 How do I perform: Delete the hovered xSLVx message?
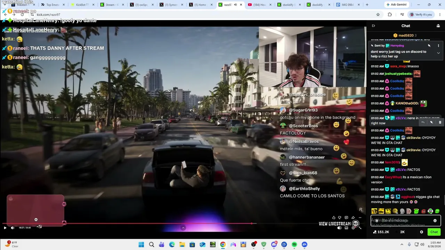pyautogui.click(x=440, y=122)
